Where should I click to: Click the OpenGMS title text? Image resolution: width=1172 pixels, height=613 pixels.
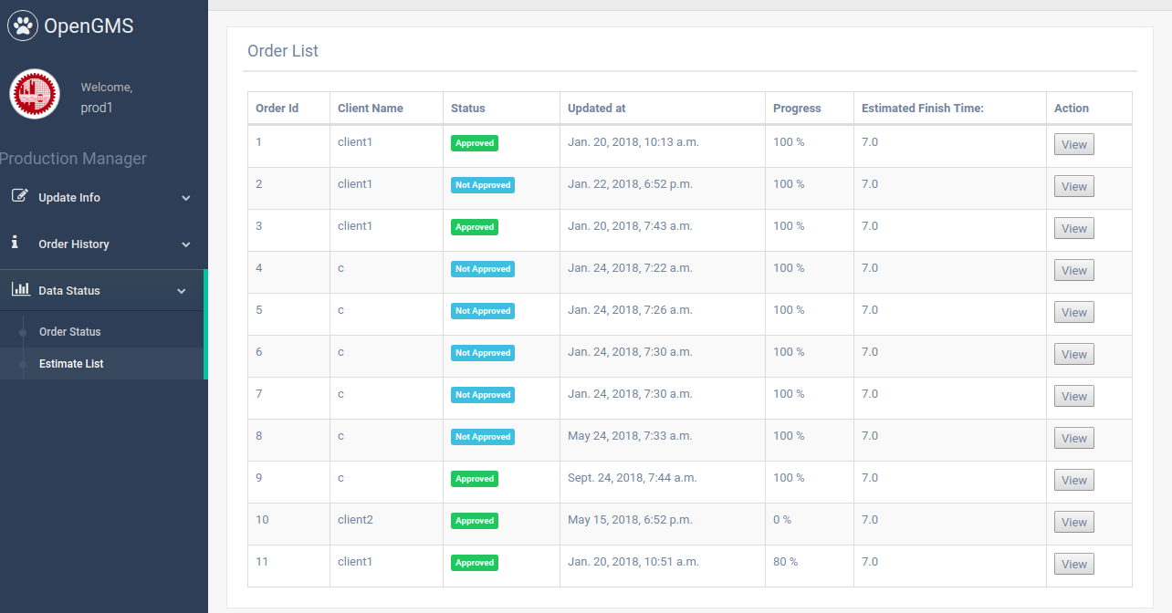click(x=89, y=26)
